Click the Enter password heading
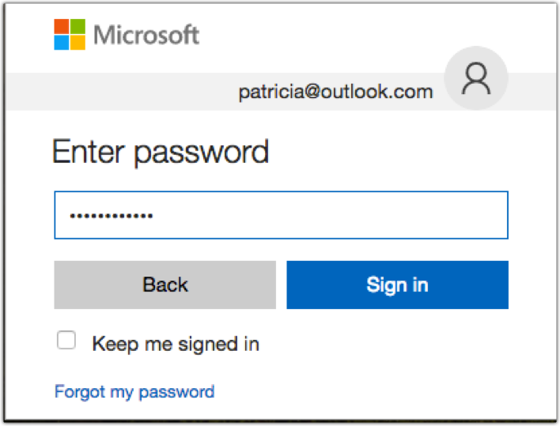Viewport: 560px width, 426px height. tap(161, 151)
